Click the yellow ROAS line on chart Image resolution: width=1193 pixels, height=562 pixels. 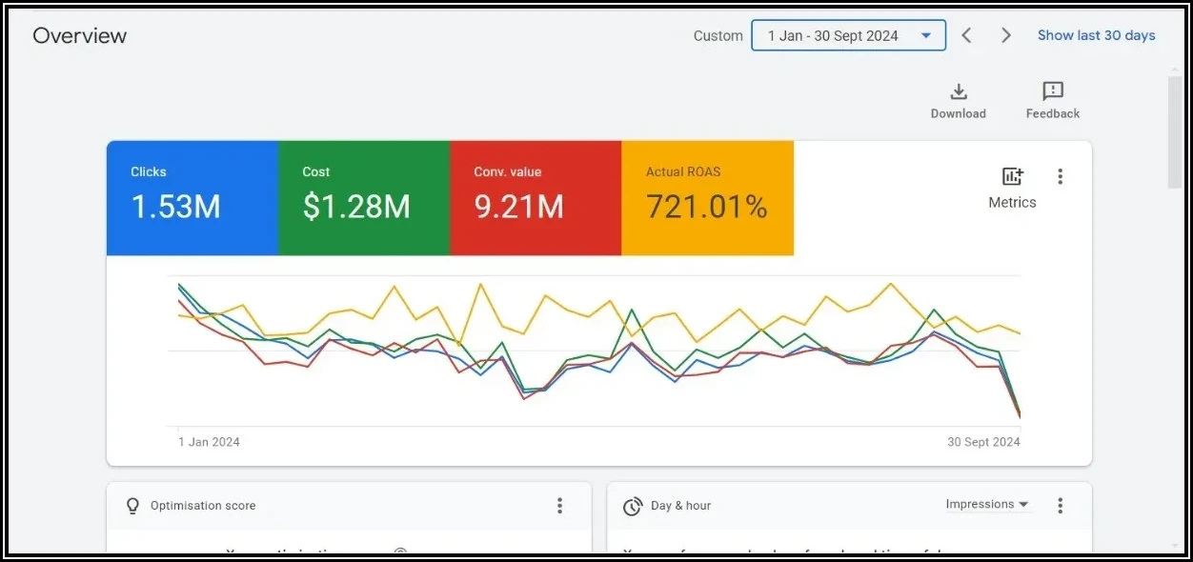coord(480,285)
